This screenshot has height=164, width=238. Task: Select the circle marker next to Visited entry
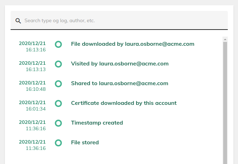point(59,64)
